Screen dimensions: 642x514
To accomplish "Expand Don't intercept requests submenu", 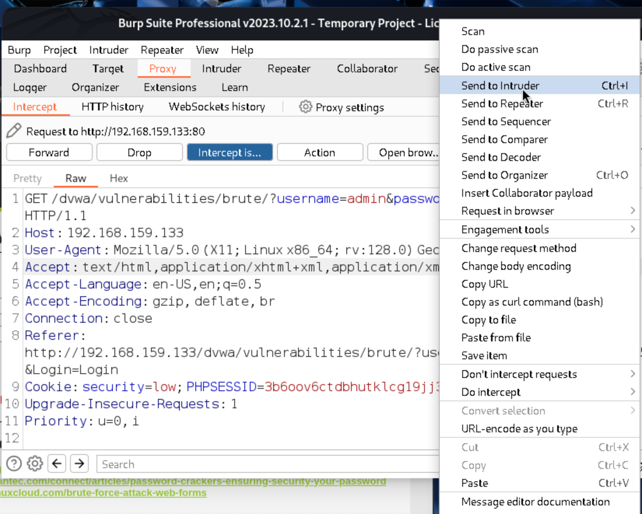I will [540, 374].
